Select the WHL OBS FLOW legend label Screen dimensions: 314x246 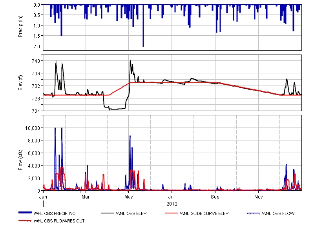278,214
